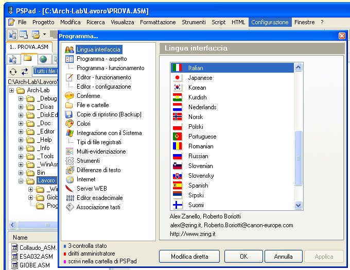Open the Configurazione menu

click(x=270, y=22)
